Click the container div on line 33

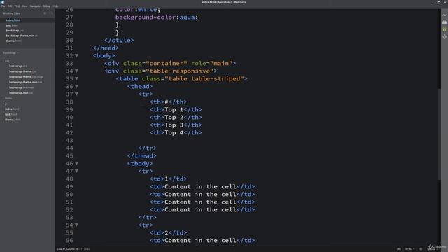click(x=170, y=64)
